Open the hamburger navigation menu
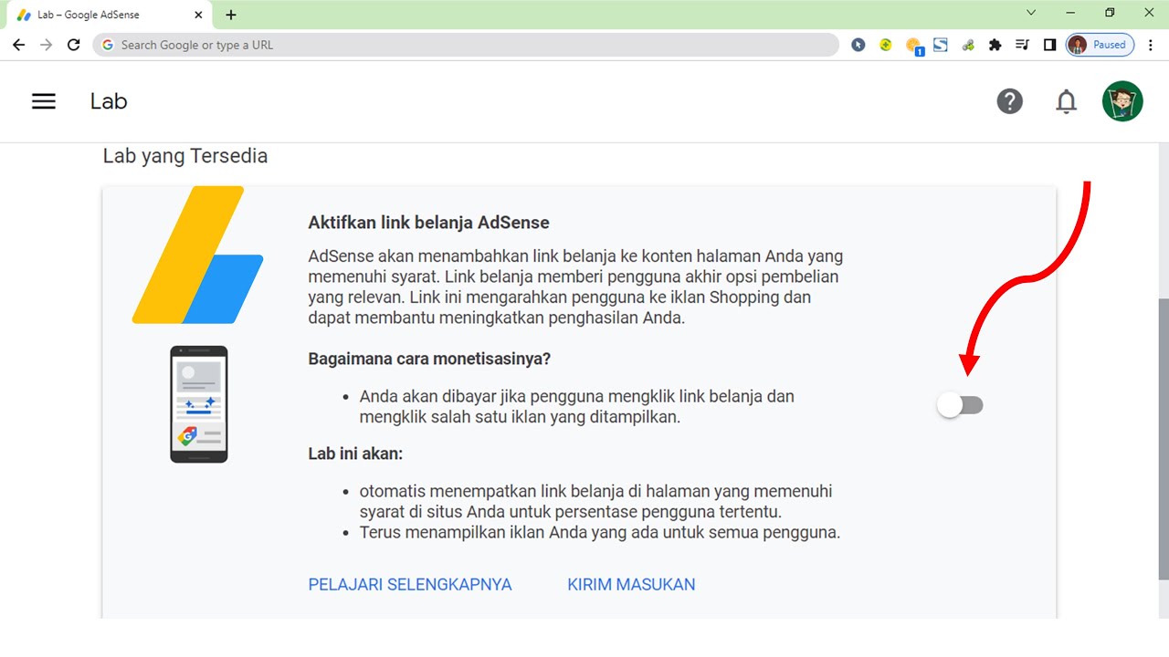The height and width of the screenshot is (657, 1169). pos(44,101)
